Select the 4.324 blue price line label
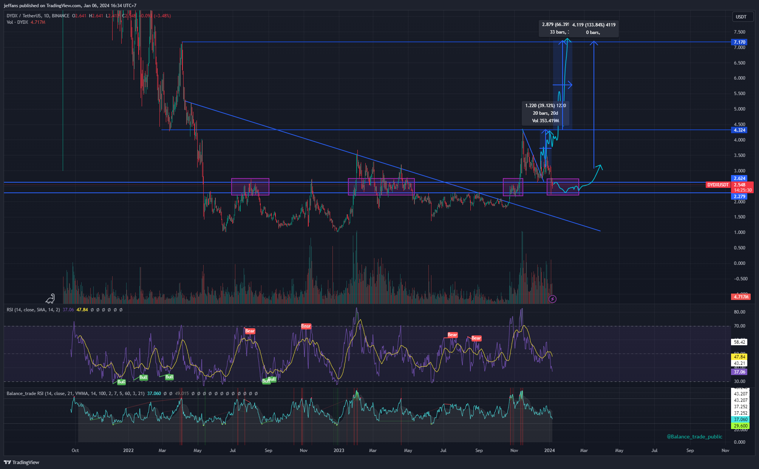This screenshot has width=759, height=469. pyautogui.click(x=739, y=130)
